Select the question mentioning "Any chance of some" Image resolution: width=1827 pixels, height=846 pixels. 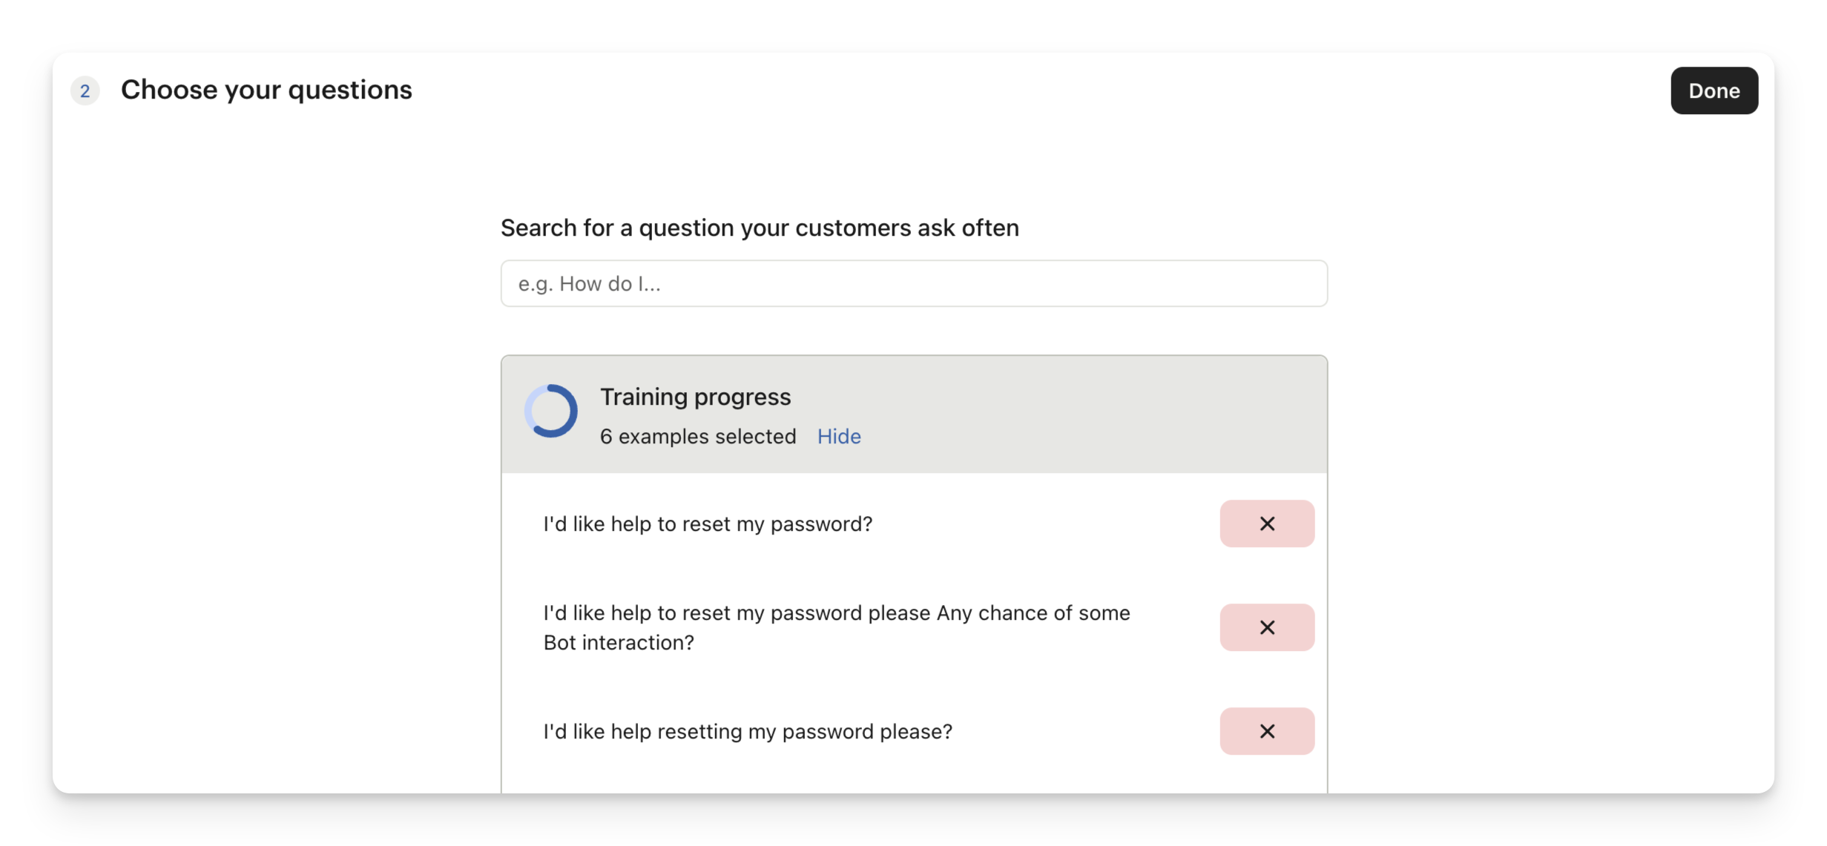coord(836,613)
